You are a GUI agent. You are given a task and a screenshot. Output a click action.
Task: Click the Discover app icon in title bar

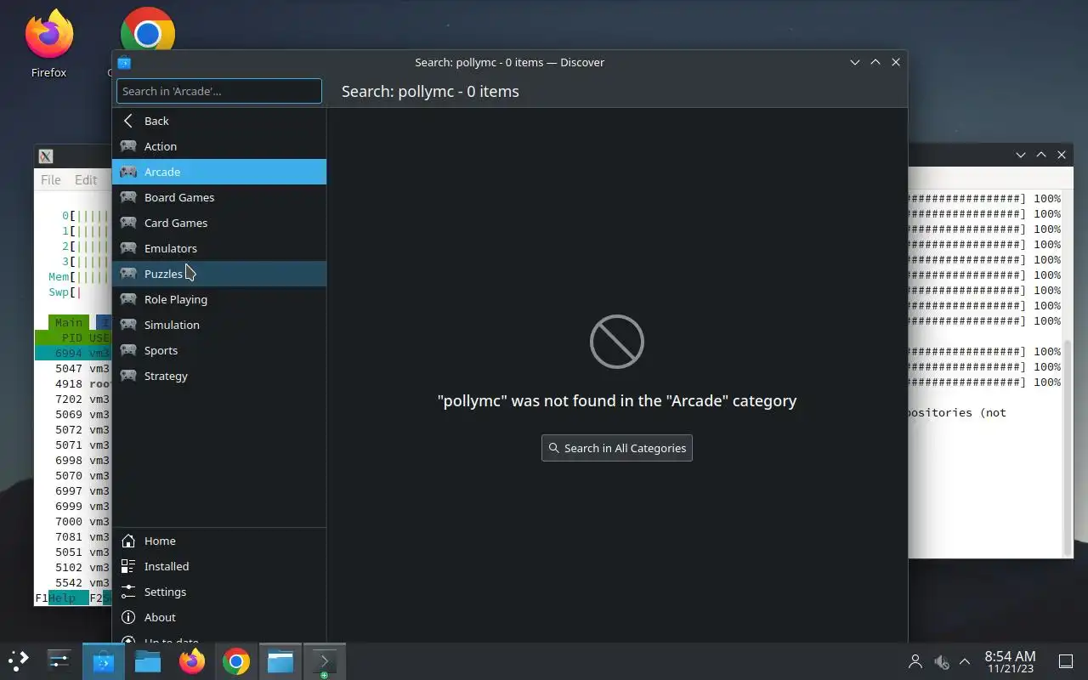pyautogui.click(x=124, y=62)
